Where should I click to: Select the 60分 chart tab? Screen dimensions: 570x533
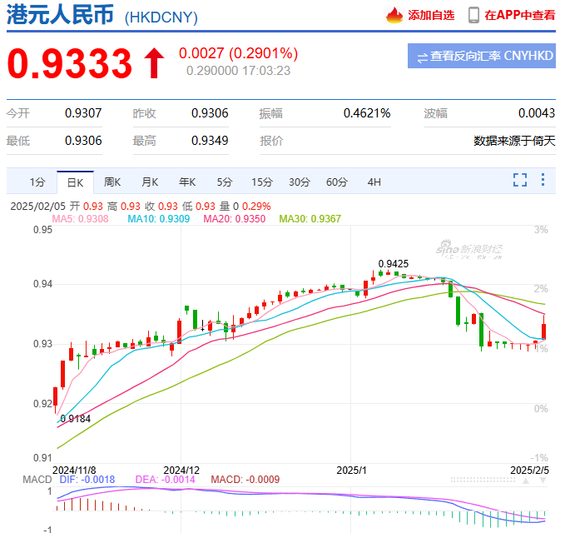pos(337,182)
